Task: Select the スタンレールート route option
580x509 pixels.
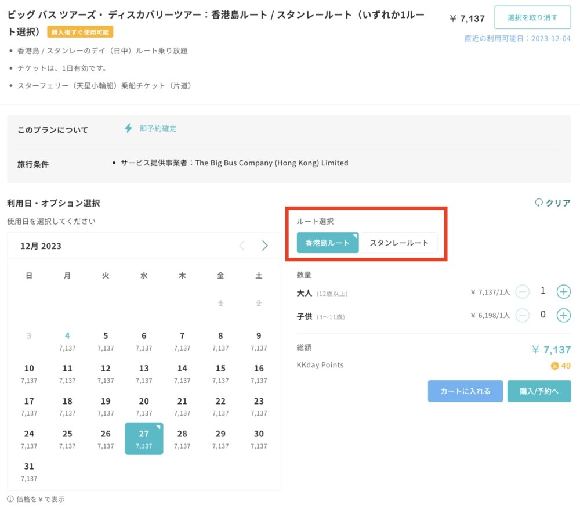Action: tap(399, 243)
